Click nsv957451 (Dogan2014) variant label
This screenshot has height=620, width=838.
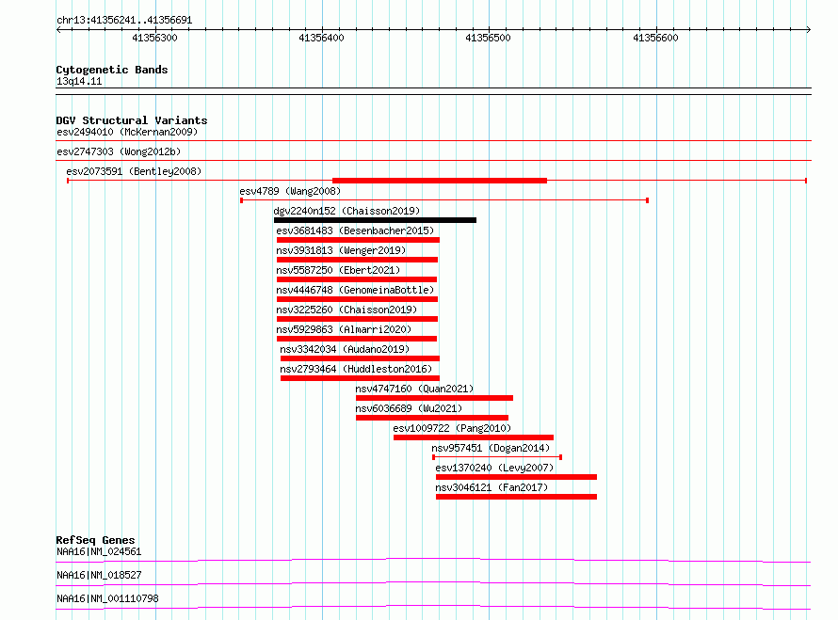click(491, 448)
